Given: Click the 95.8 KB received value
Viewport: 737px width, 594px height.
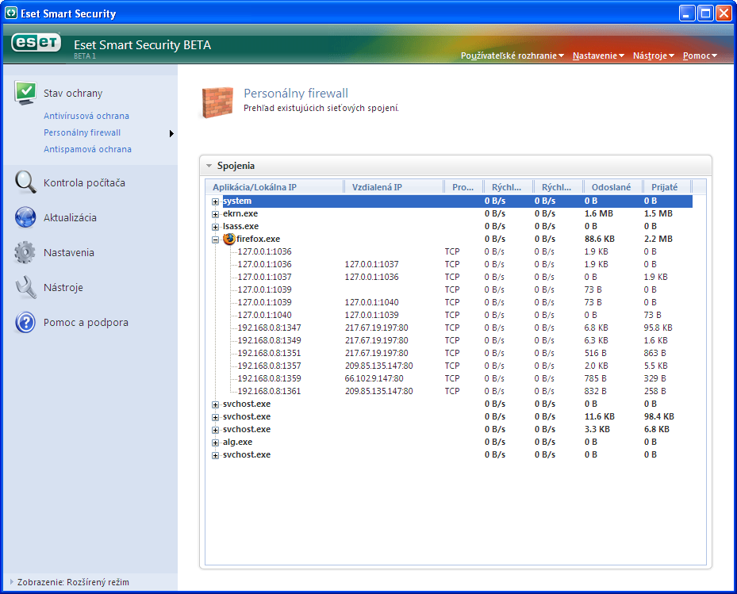Looking at the screenshot, I should pos(658,328).
